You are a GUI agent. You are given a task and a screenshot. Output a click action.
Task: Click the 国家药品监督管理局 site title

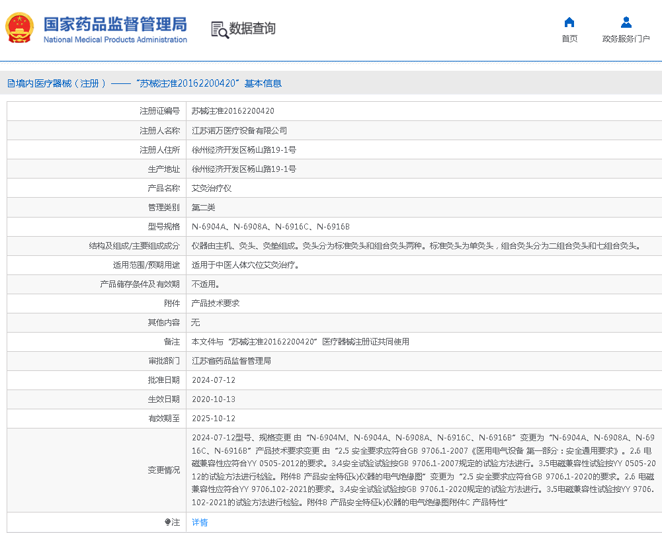point(115,24)
